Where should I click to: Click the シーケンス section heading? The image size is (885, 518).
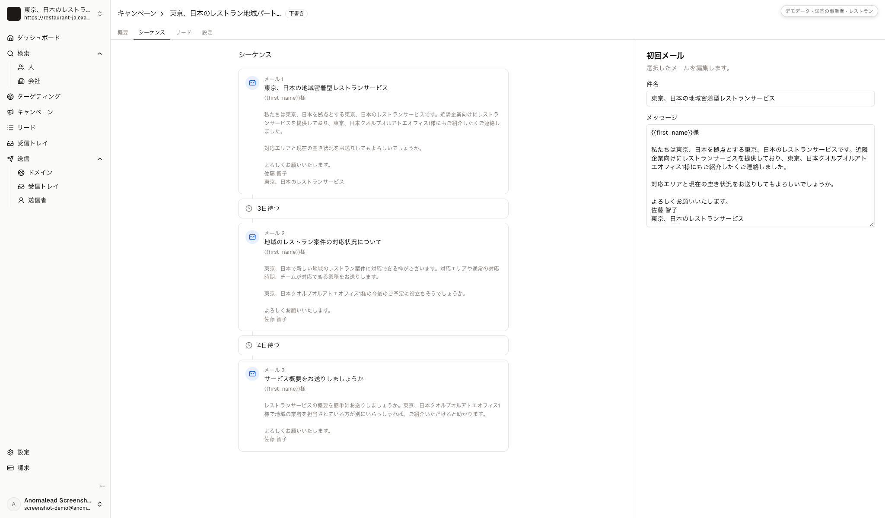(255, 55)
